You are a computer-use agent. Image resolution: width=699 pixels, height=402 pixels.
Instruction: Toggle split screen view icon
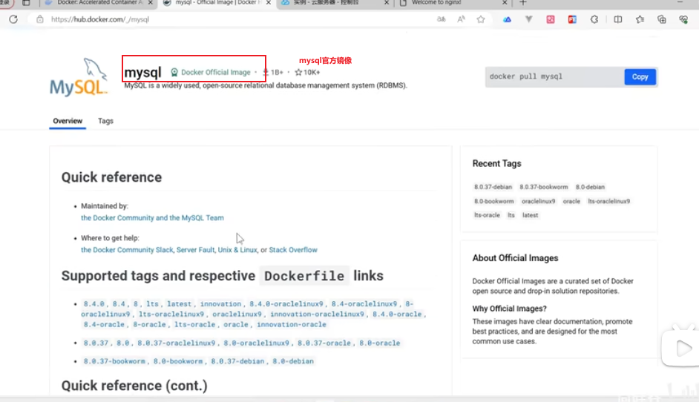click(618, 19)
